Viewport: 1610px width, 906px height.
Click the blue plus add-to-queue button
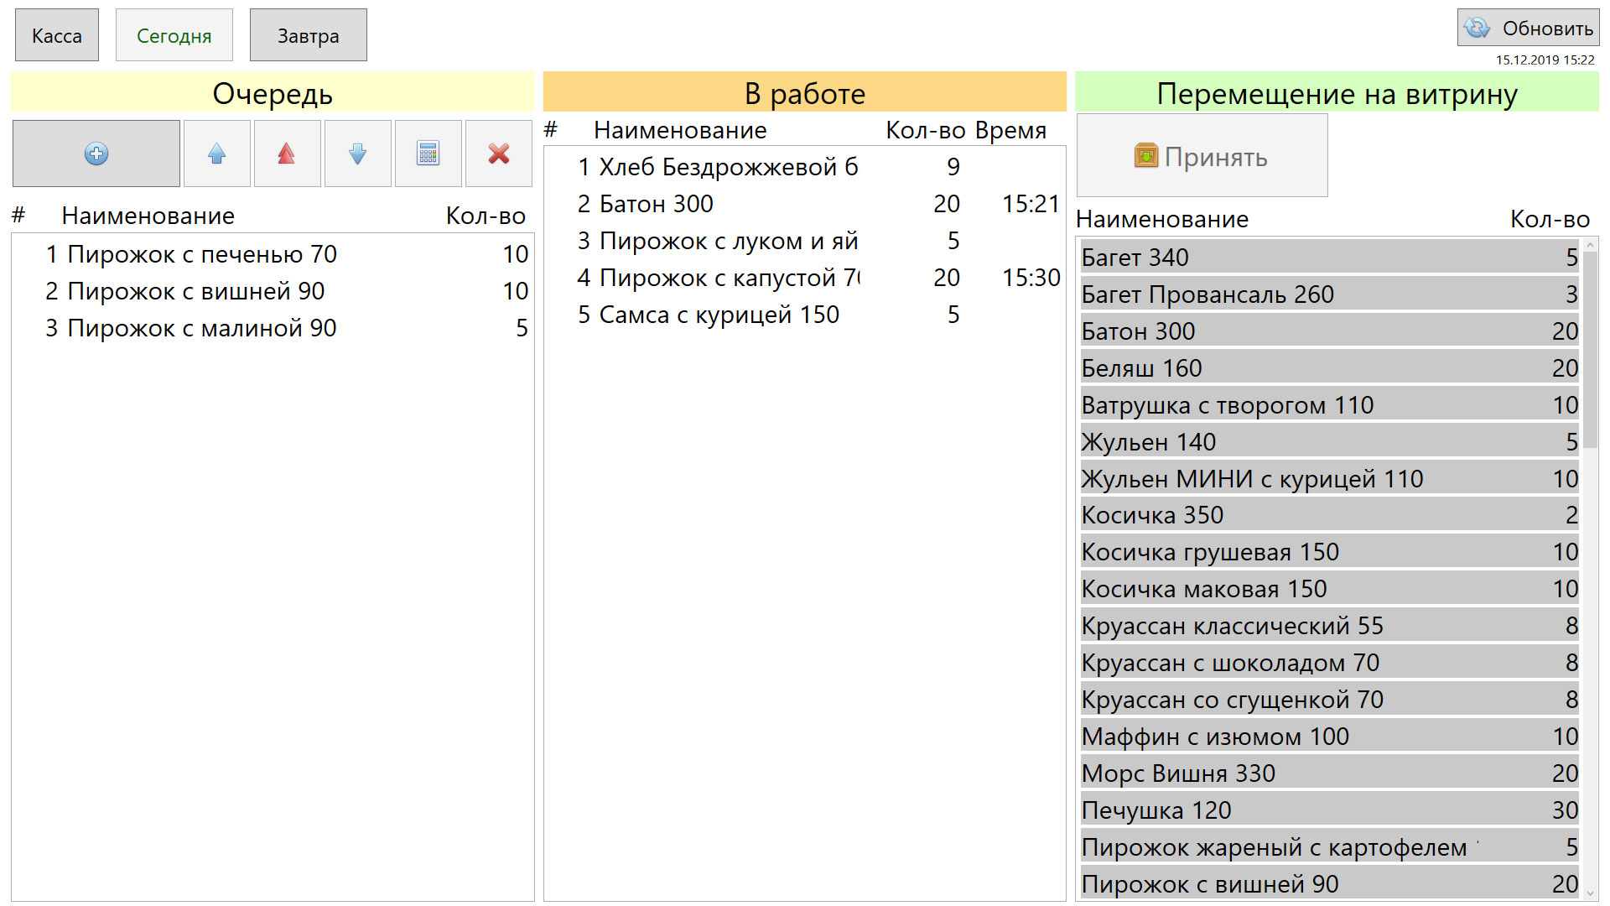pos(96,154)
